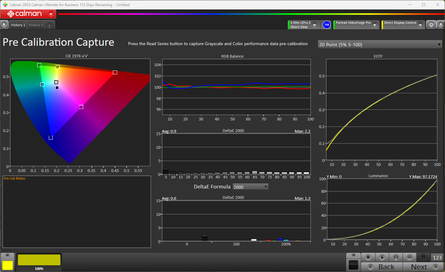Expand the Direct Display Control dropdown

click(x=420, y=25)
